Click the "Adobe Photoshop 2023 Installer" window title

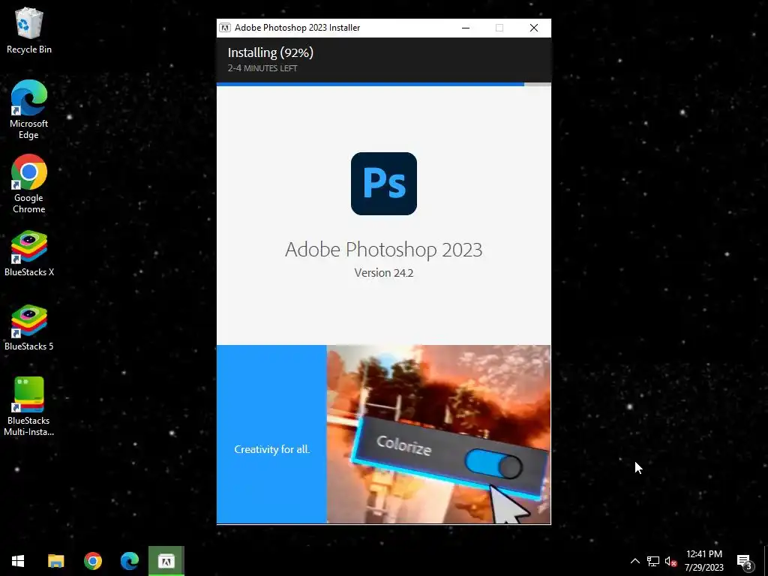tap(297, 28)
